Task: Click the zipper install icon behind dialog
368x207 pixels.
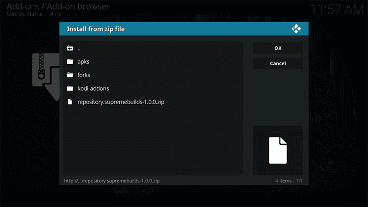Action: coord(46,77)
